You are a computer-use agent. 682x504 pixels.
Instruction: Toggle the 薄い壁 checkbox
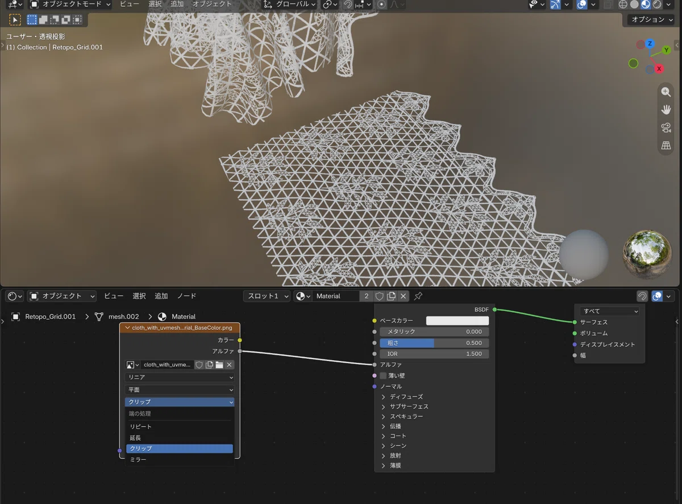tap(383, 375)
